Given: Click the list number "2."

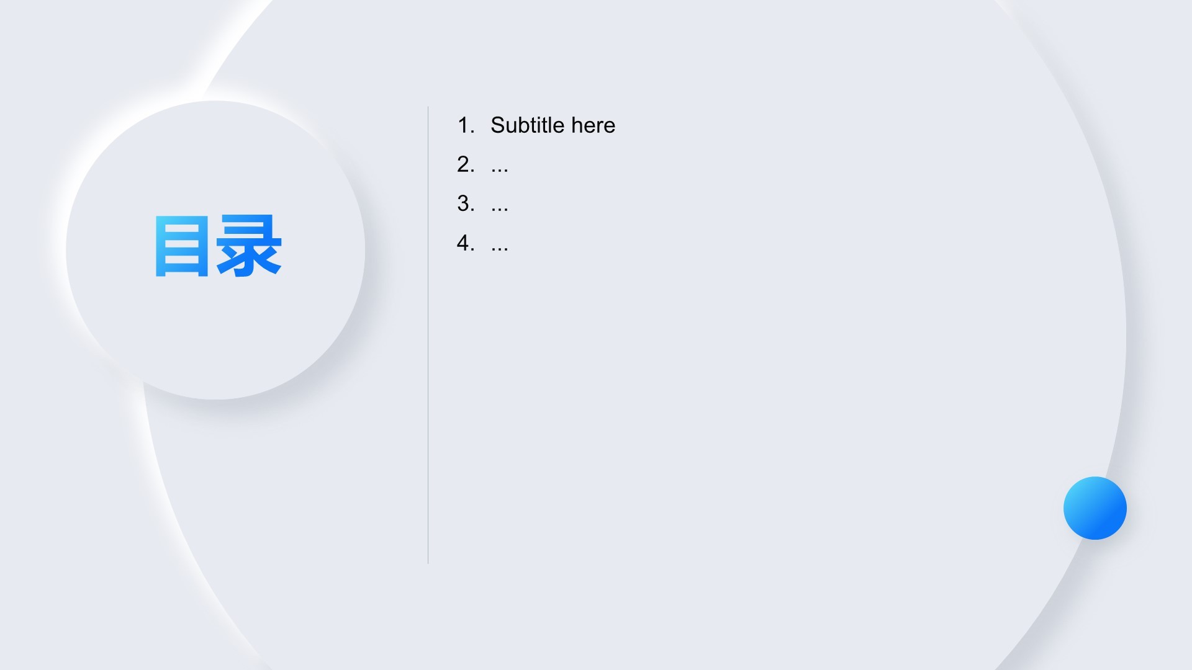Looking at the screenshot, I should pos(466,164).
